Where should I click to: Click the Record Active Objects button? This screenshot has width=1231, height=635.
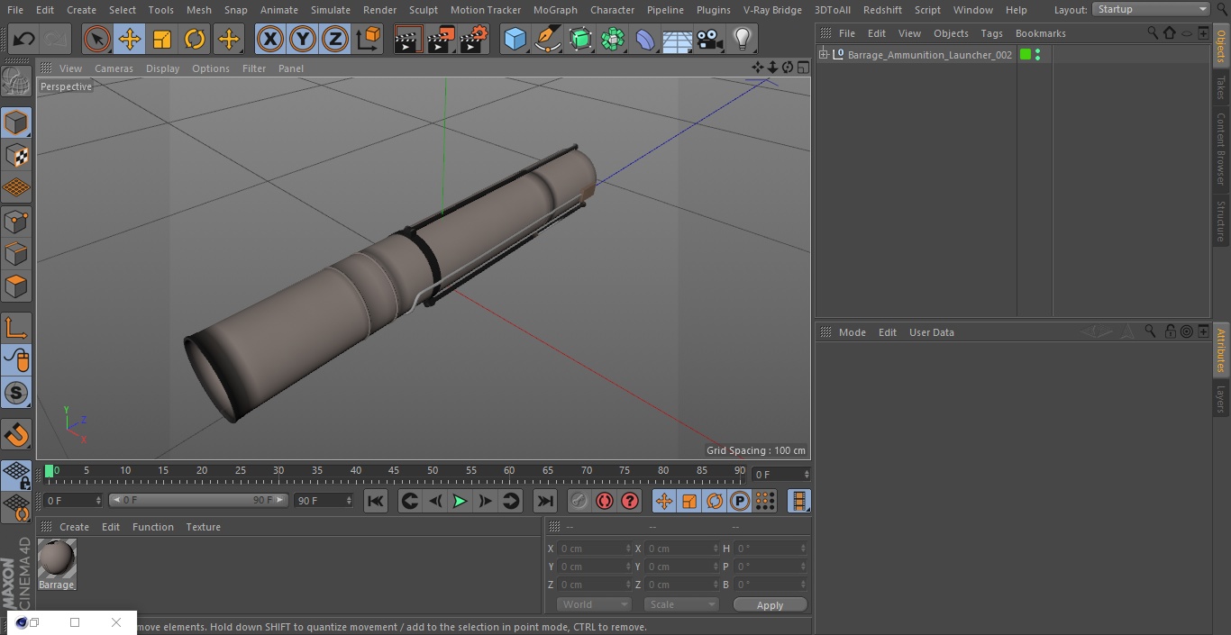click(579, 501)
